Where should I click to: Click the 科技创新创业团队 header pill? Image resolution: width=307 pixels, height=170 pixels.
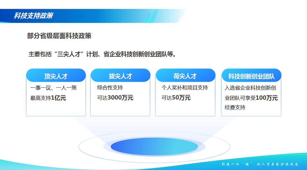[x=251, y=76]
